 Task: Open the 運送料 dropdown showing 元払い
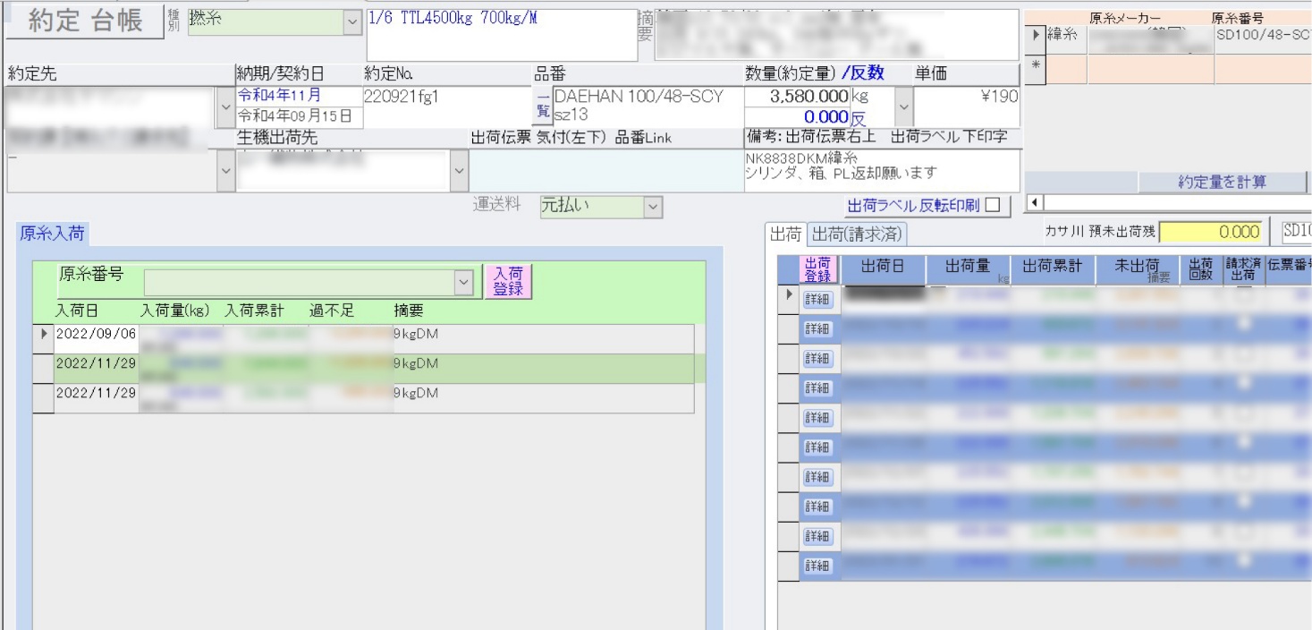[654, 207]
